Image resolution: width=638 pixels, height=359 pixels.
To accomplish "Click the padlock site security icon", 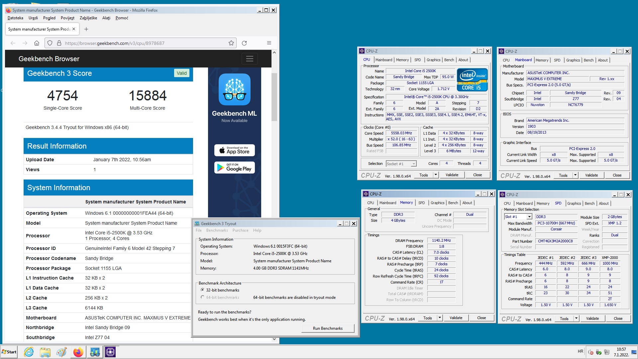I will (x=59, y=43).
